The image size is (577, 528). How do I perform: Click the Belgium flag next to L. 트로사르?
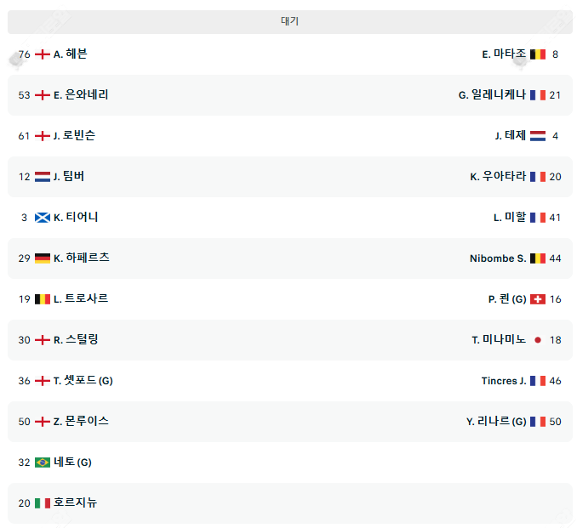(43, 299)
